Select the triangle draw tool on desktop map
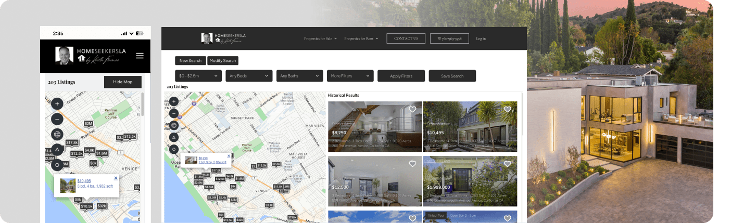This screenshot has width=731, height=223. [174, 137]
